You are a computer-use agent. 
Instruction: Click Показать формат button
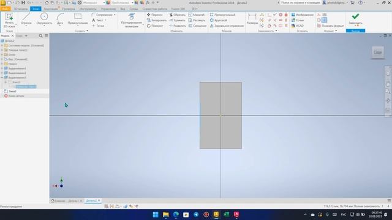click(x=330, y=26)
